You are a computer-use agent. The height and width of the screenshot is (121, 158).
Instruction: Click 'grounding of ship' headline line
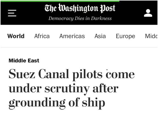(x=57, y=103)
